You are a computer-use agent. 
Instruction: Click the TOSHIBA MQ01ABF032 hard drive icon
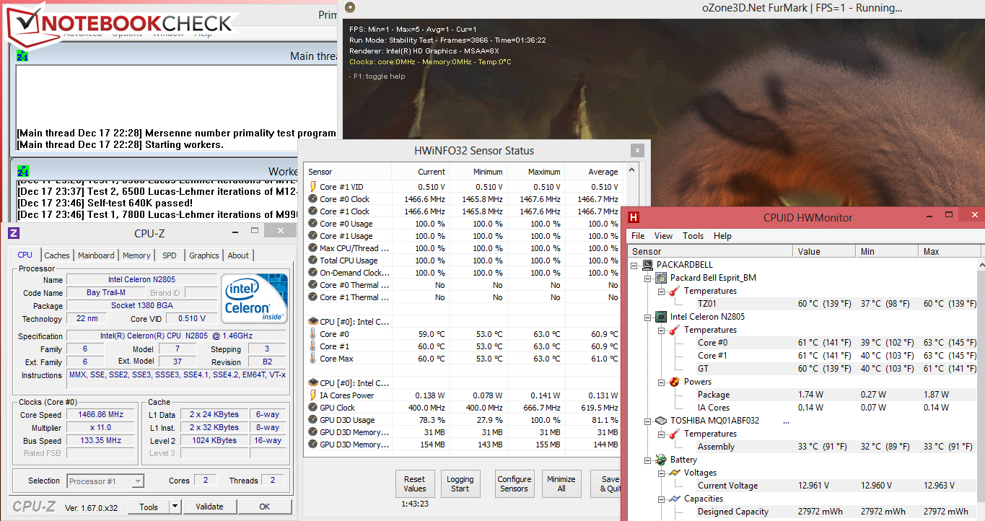[661, 421]
